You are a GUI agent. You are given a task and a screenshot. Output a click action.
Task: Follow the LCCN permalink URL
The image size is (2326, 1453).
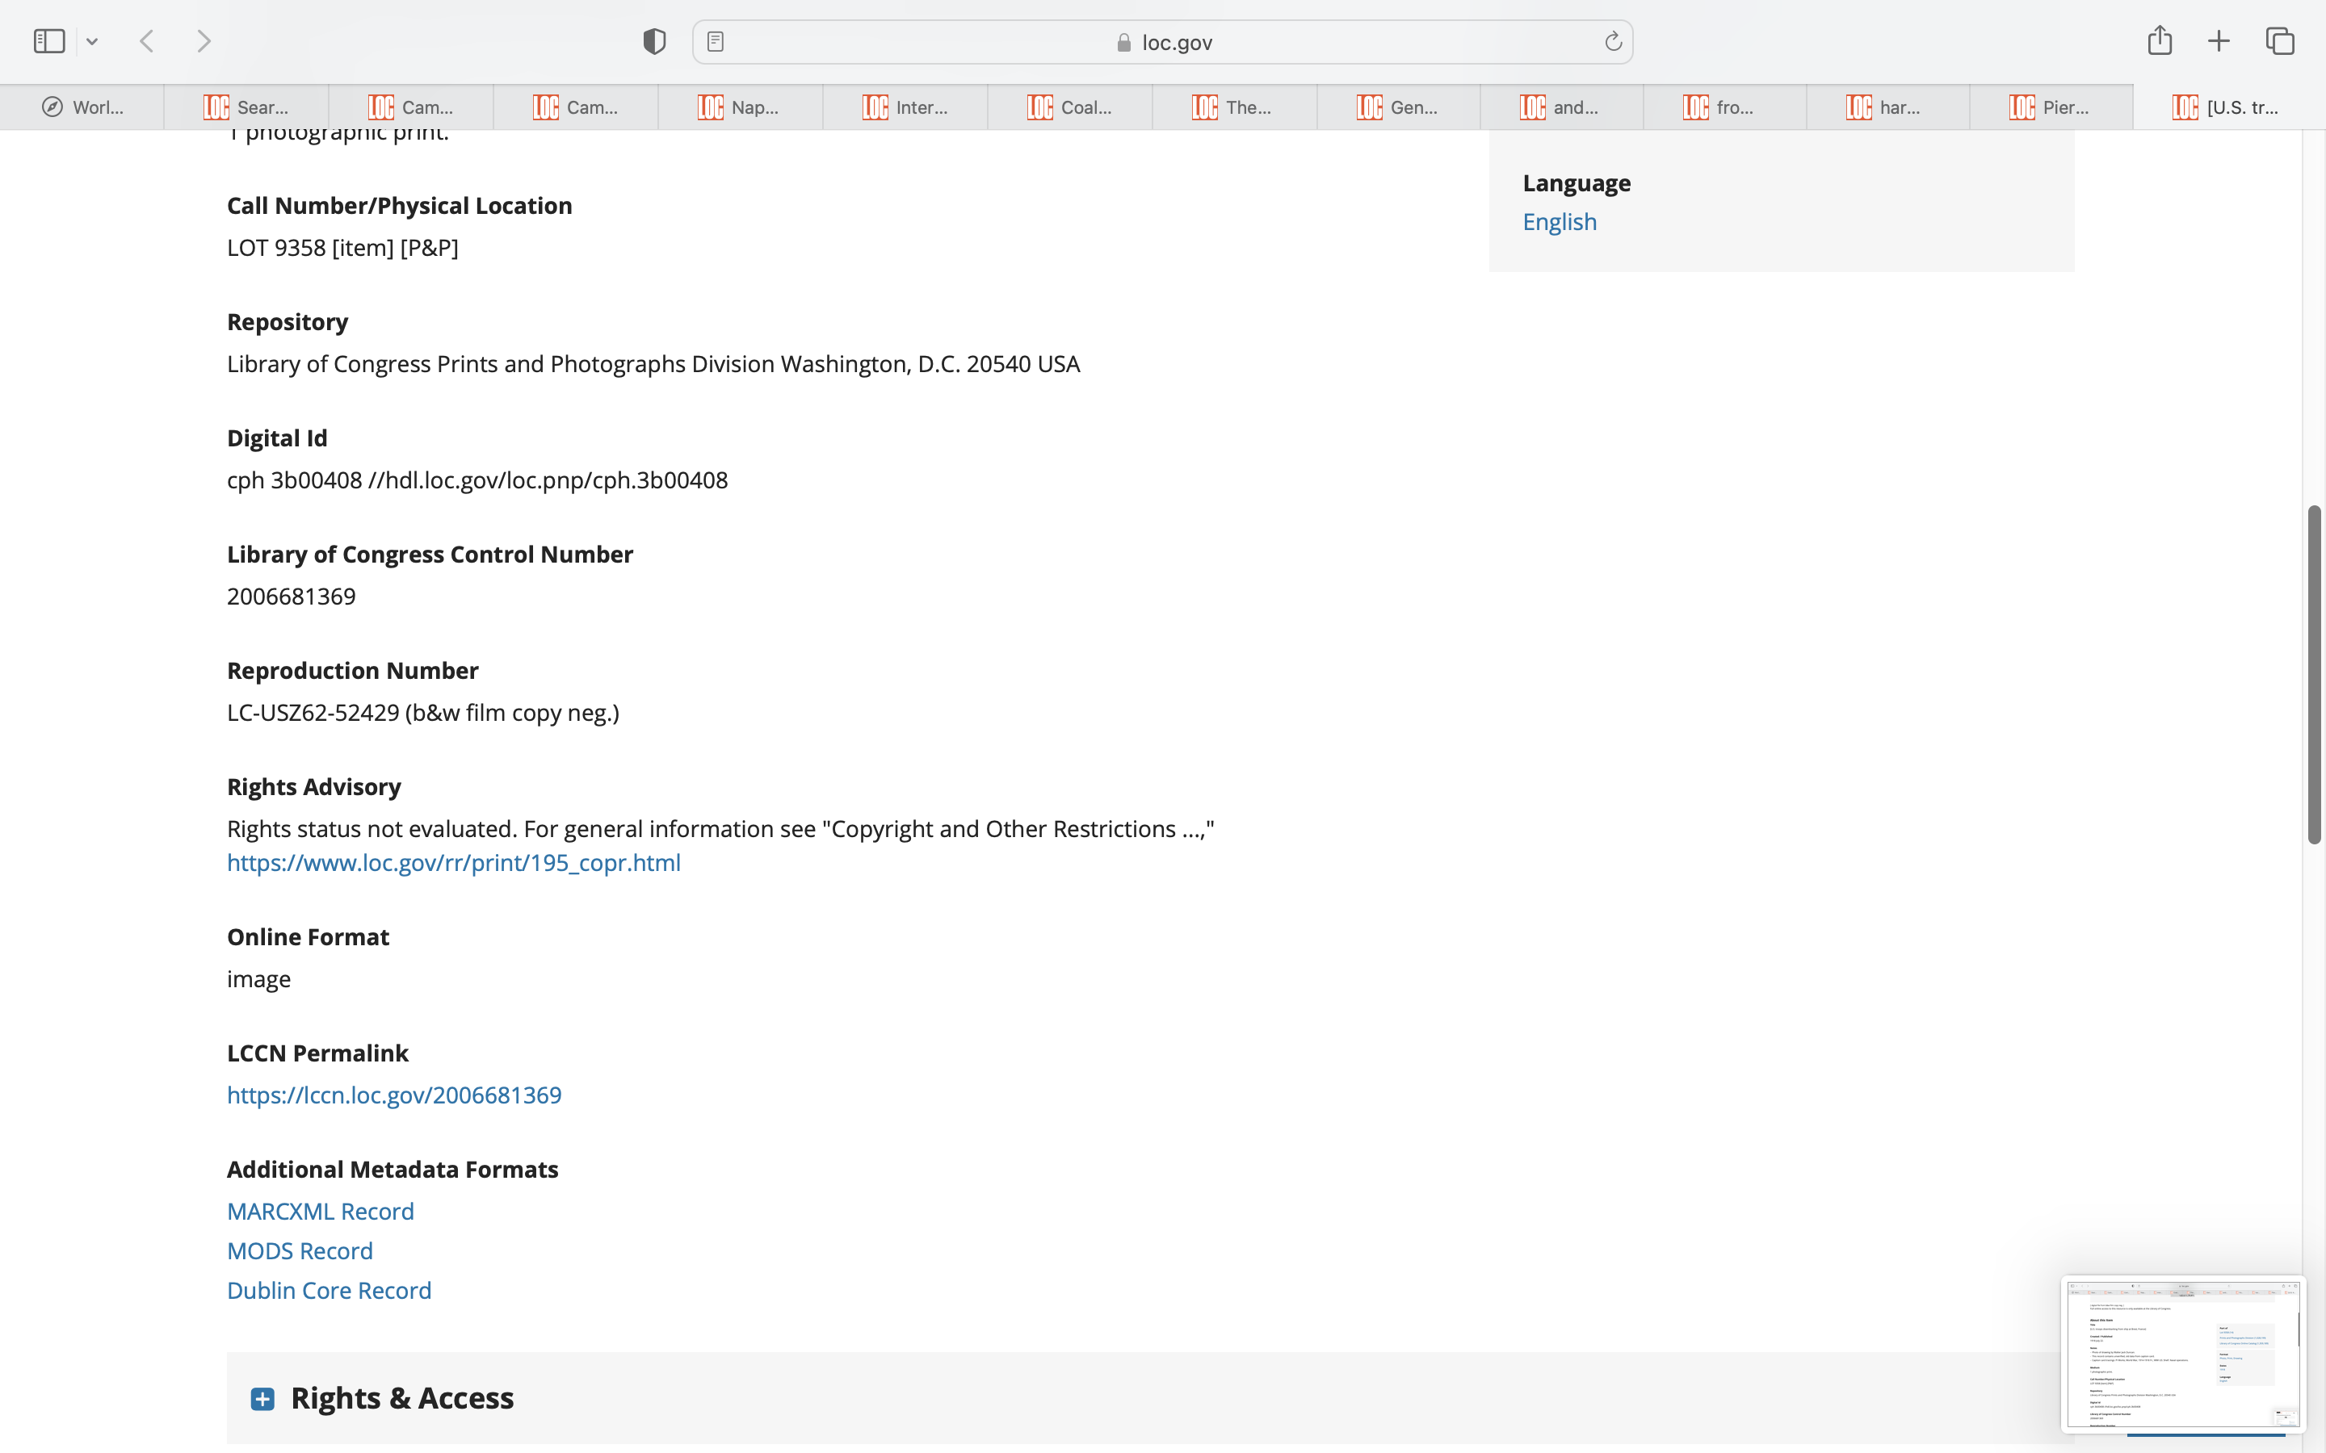(394, 1095)
